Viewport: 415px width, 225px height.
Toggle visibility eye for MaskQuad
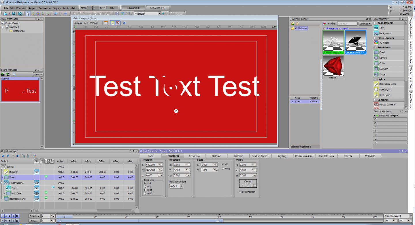tap(37, 193)
